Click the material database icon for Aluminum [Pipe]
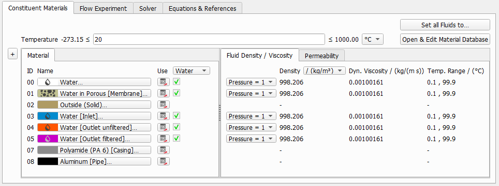 pos(164,161)
